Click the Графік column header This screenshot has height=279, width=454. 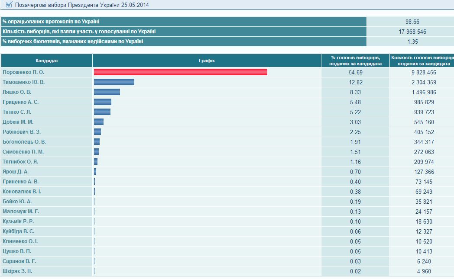click(x=207, y=61)
